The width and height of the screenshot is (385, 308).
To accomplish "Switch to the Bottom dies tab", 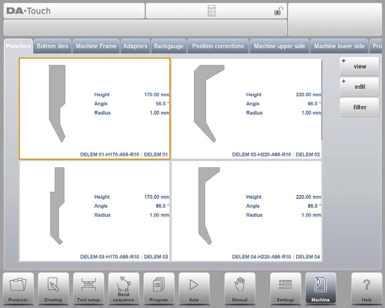I will 52,46.
